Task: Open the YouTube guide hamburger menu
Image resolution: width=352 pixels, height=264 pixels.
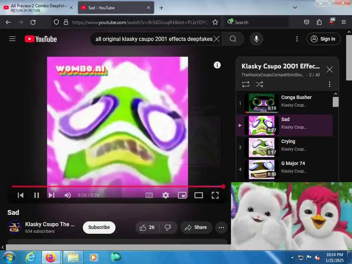Action: click(x=12, y=39)
